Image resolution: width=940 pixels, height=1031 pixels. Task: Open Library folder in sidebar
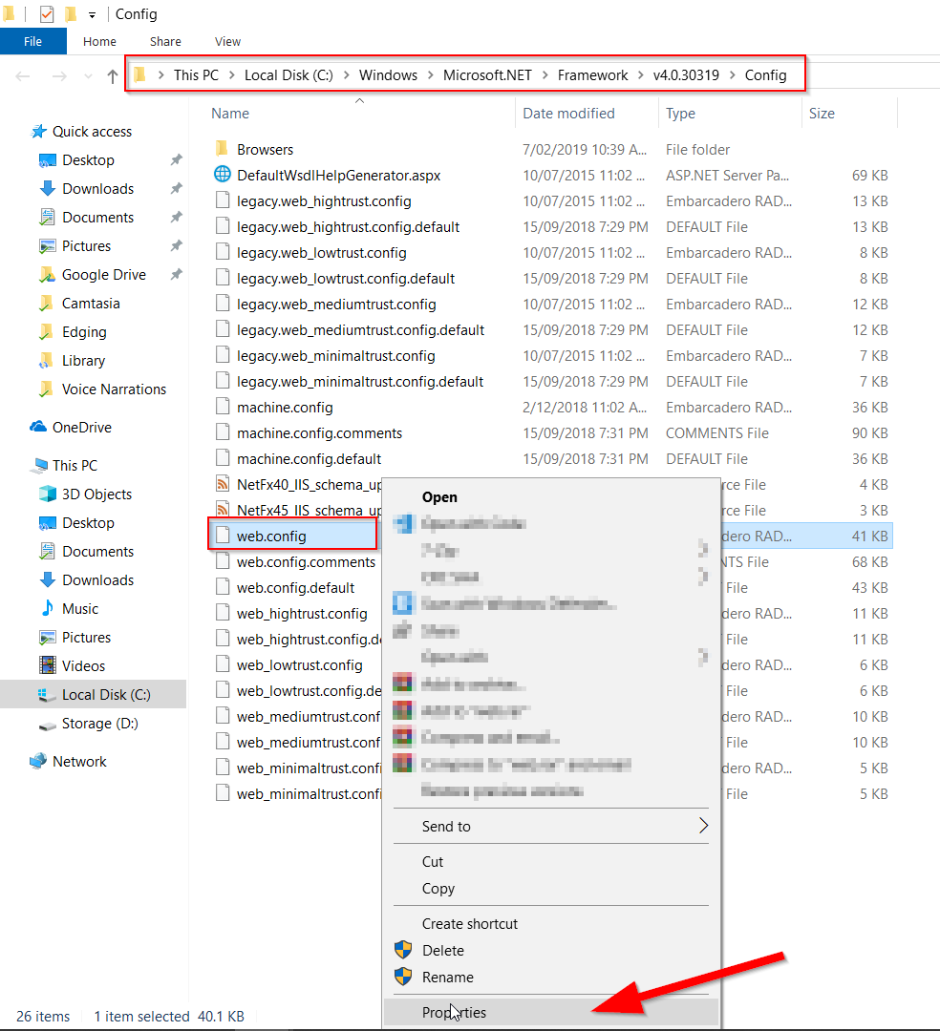tap(83, 360)
